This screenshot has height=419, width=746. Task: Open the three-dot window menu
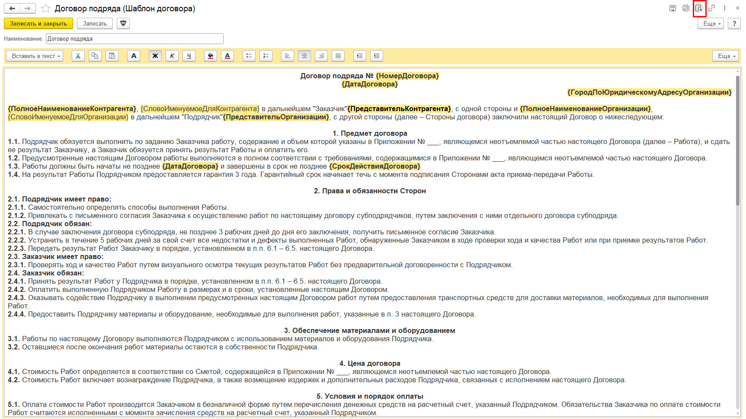click(724, 8)
